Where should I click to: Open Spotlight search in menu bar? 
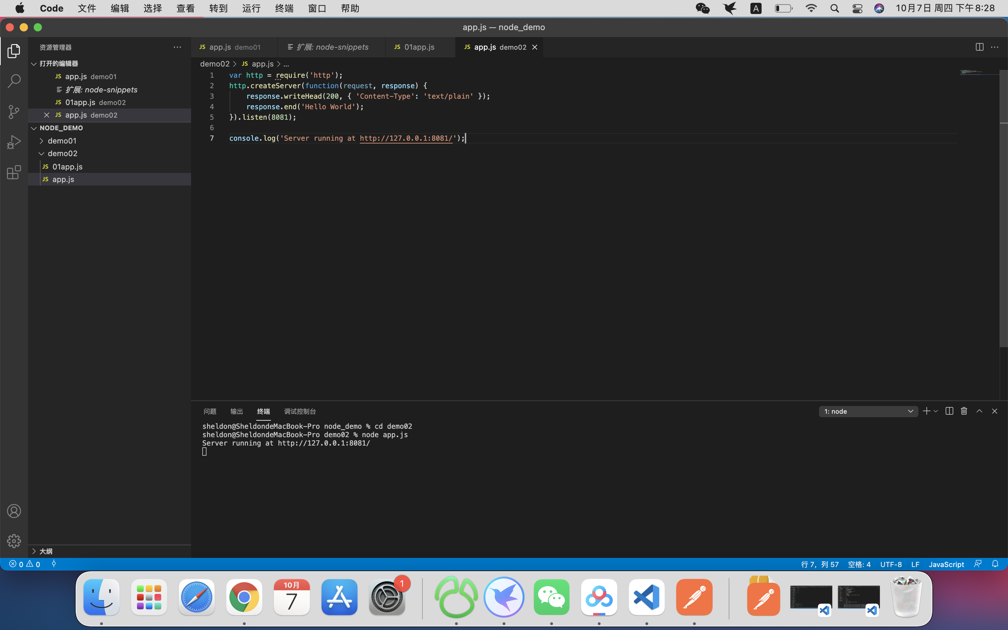coord(834,8)
